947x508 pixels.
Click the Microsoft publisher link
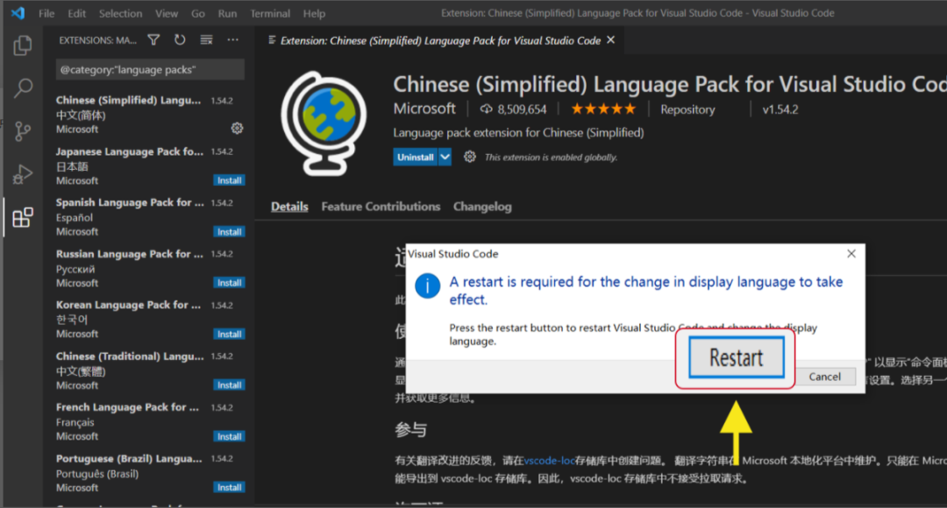click(424, 109)
